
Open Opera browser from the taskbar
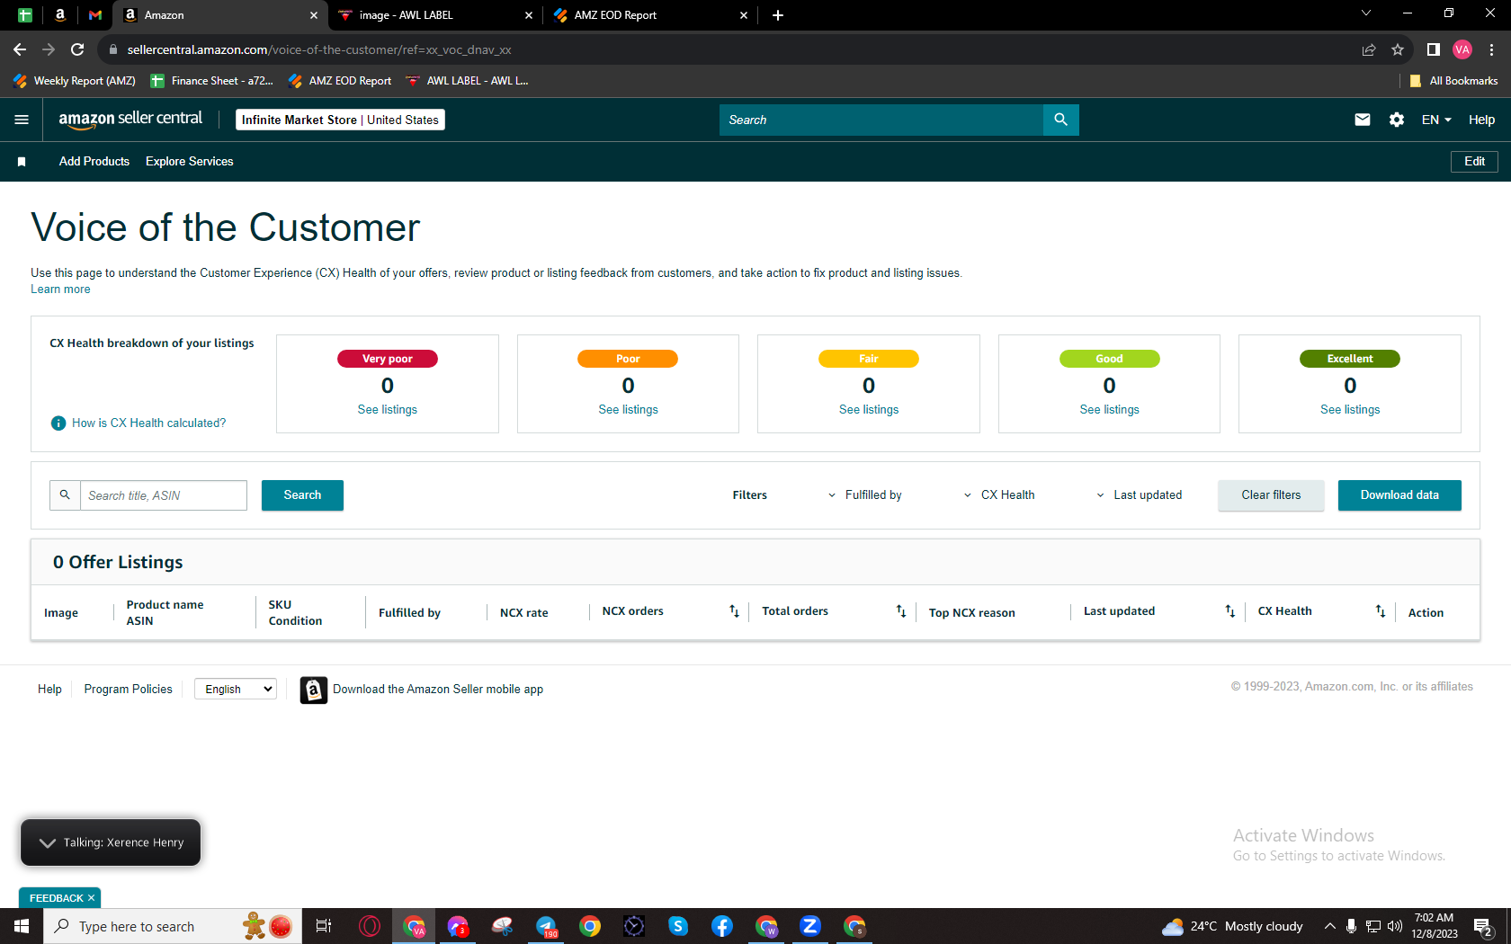click(x=370, y=926)
